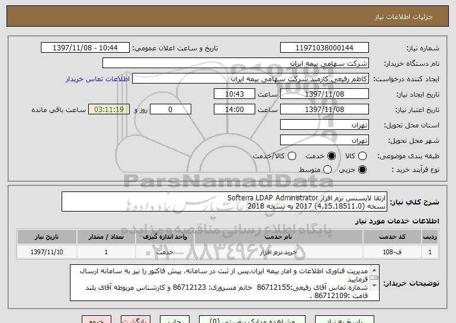Select the کالا radio button
Viewport: 456px width, 323px height.
(x=362, y=156)
